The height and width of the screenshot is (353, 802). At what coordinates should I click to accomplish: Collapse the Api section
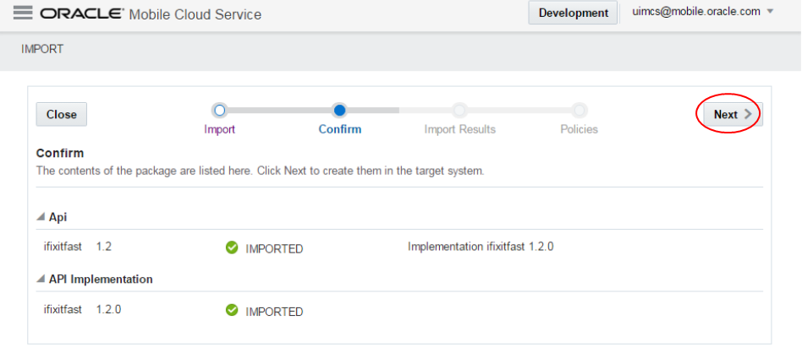[41, 217]
